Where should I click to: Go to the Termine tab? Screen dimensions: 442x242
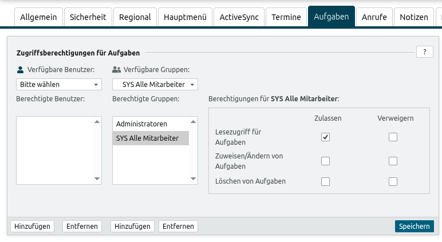[286, 17]
